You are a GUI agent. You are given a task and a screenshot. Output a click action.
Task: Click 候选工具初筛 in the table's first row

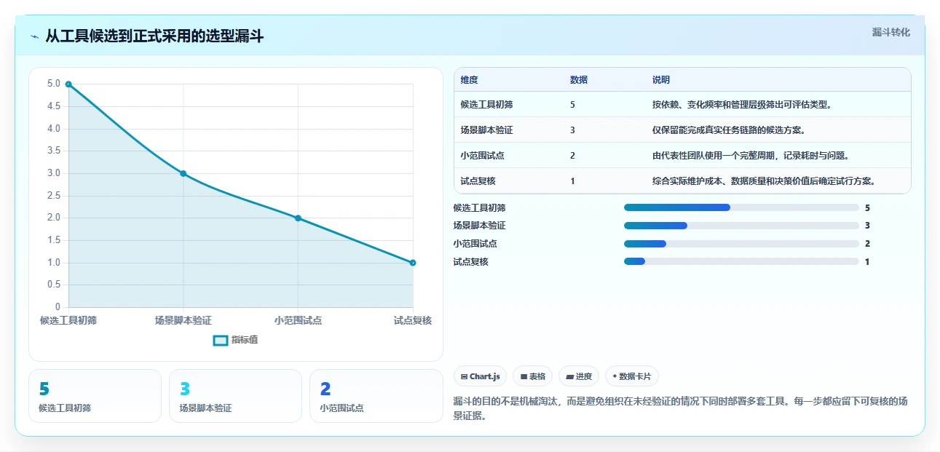487,105
